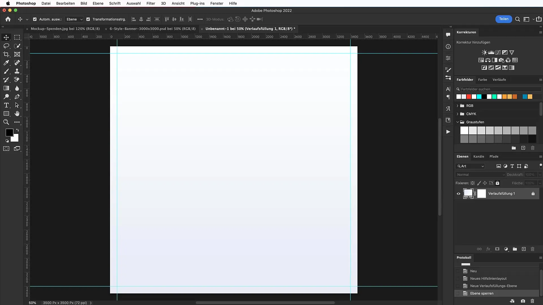The height and width of the screenshot is (305, 543).
Task: Switch to Kanäle tab in layers panel
Action: pos(479,156)
